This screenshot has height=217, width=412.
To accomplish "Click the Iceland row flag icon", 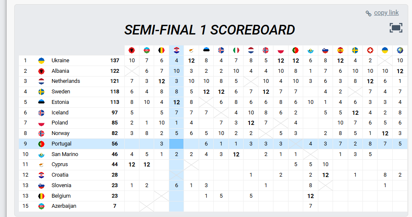I will click(x=41, y=113).
